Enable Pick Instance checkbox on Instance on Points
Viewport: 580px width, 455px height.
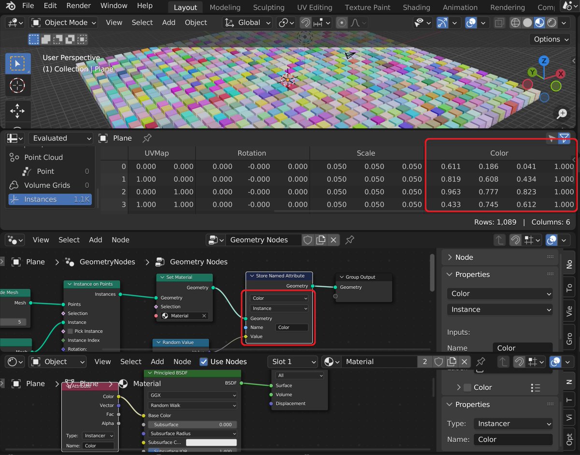(71, 331)
